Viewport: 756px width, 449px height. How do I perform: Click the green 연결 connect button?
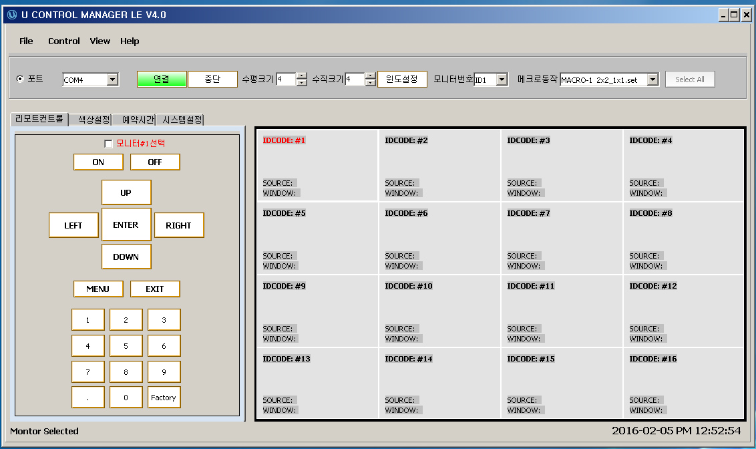(x=162, y=79)
